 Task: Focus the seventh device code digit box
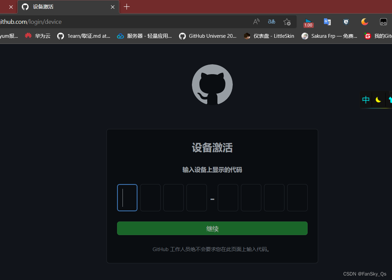[x=274, y=198]
